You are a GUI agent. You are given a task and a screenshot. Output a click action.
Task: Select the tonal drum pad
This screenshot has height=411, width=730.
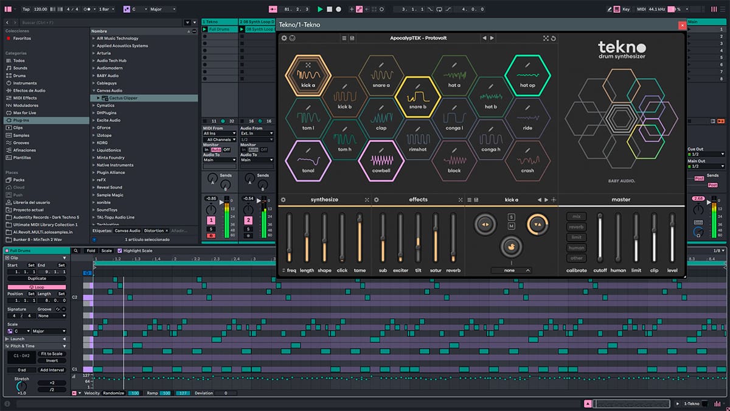tap(308, 161)
